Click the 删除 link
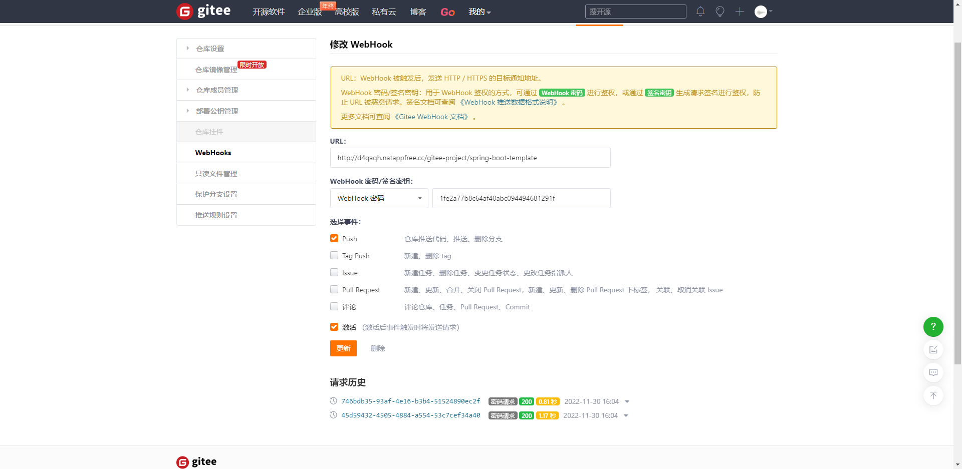The height and width of the screenshot is (469, 962). (378, 348)
